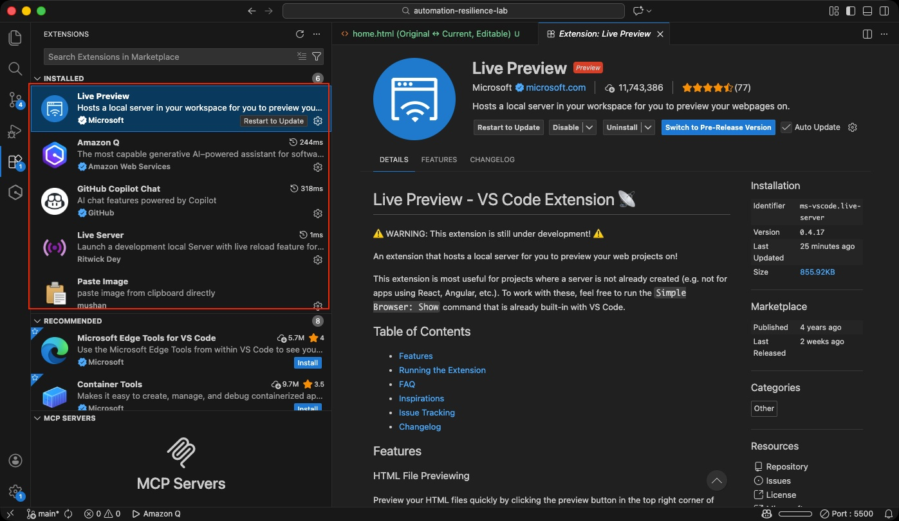Switch to the Changelog tab

(x=492, y=160)
